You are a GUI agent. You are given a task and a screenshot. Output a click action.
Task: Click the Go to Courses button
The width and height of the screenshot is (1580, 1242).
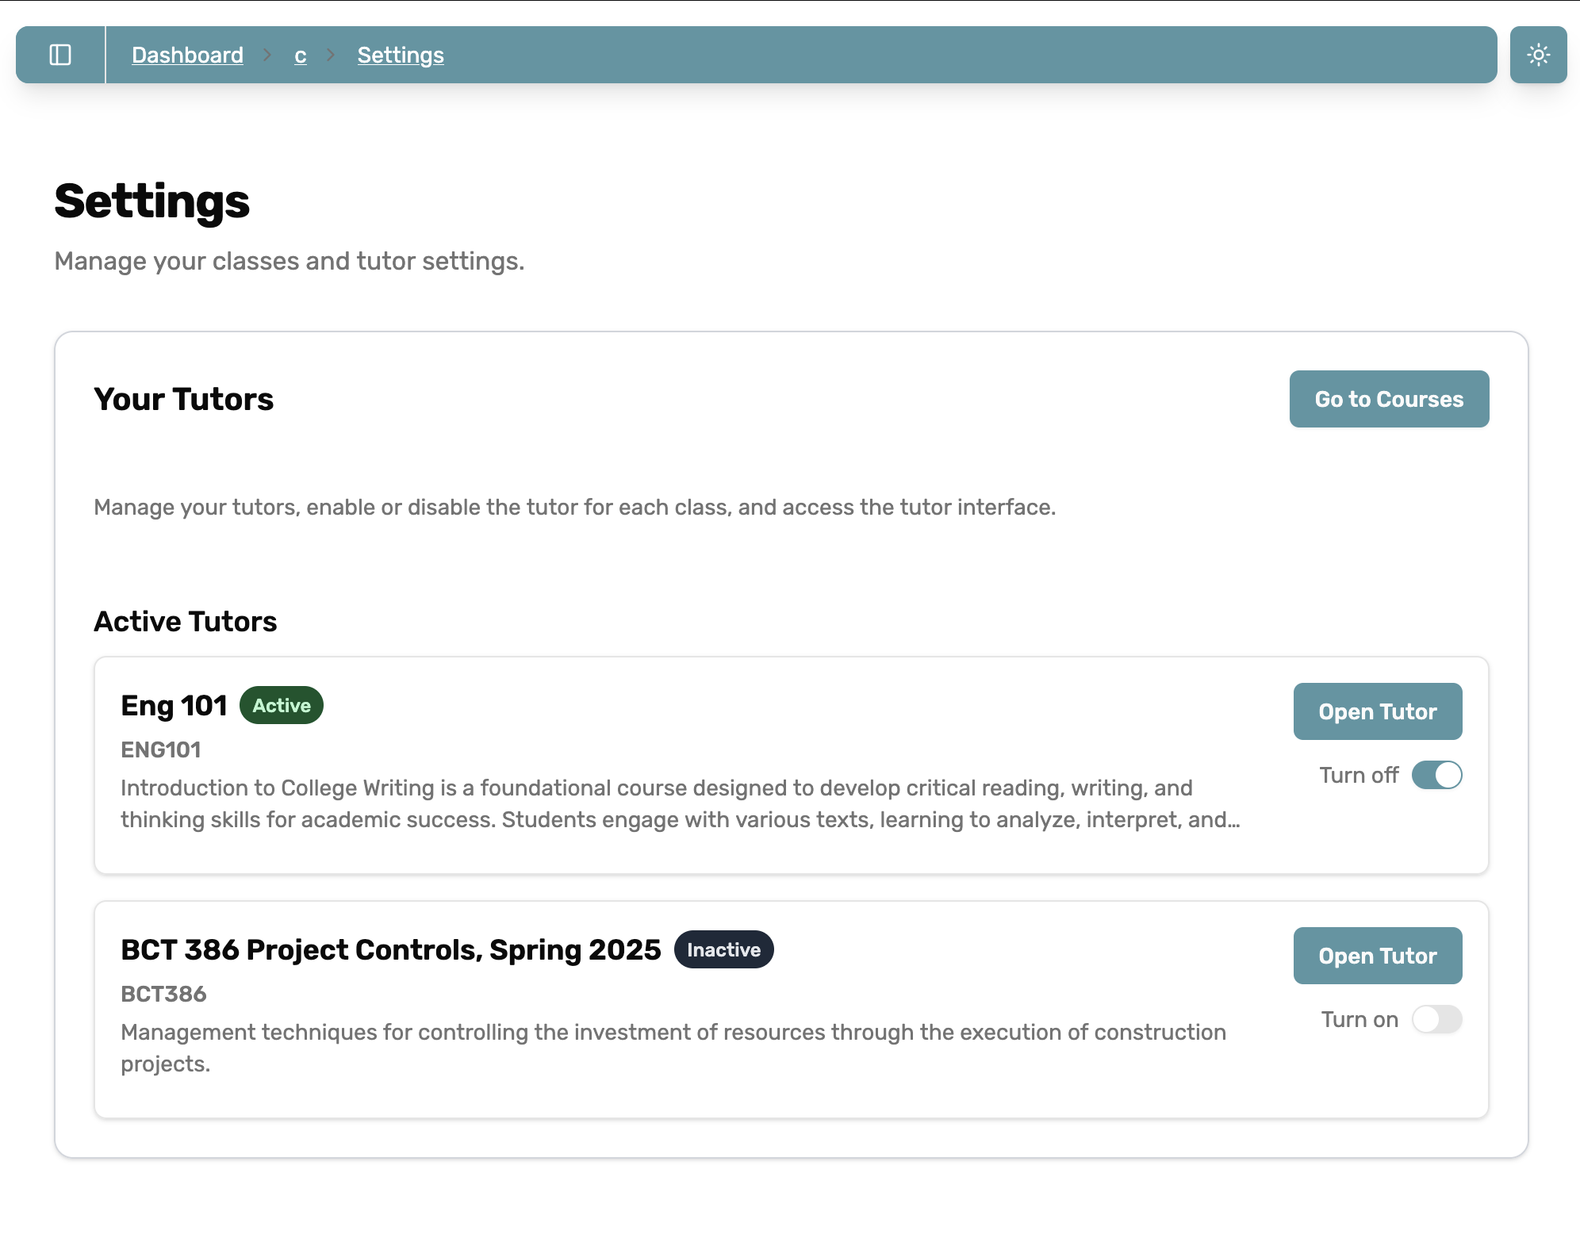click(x=1389, y=399)
